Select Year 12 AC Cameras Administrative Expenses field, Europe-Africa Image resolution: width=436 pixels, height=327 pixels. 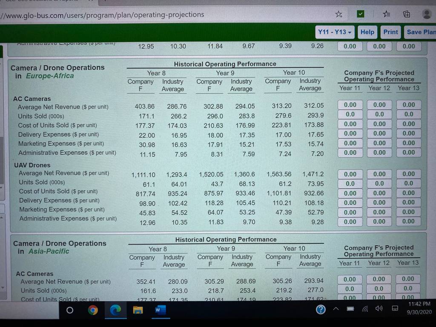coord(379,153)
